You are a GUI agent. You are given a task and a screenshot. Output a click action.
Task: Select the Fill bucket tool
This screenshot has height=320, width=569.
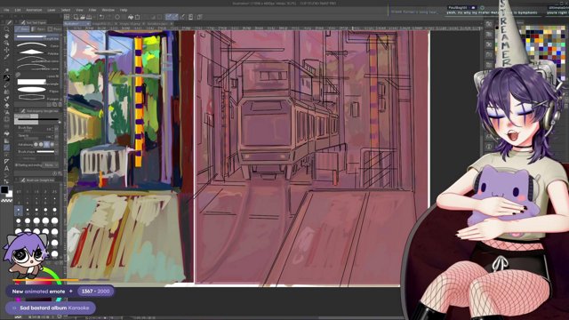coord(6,133)
